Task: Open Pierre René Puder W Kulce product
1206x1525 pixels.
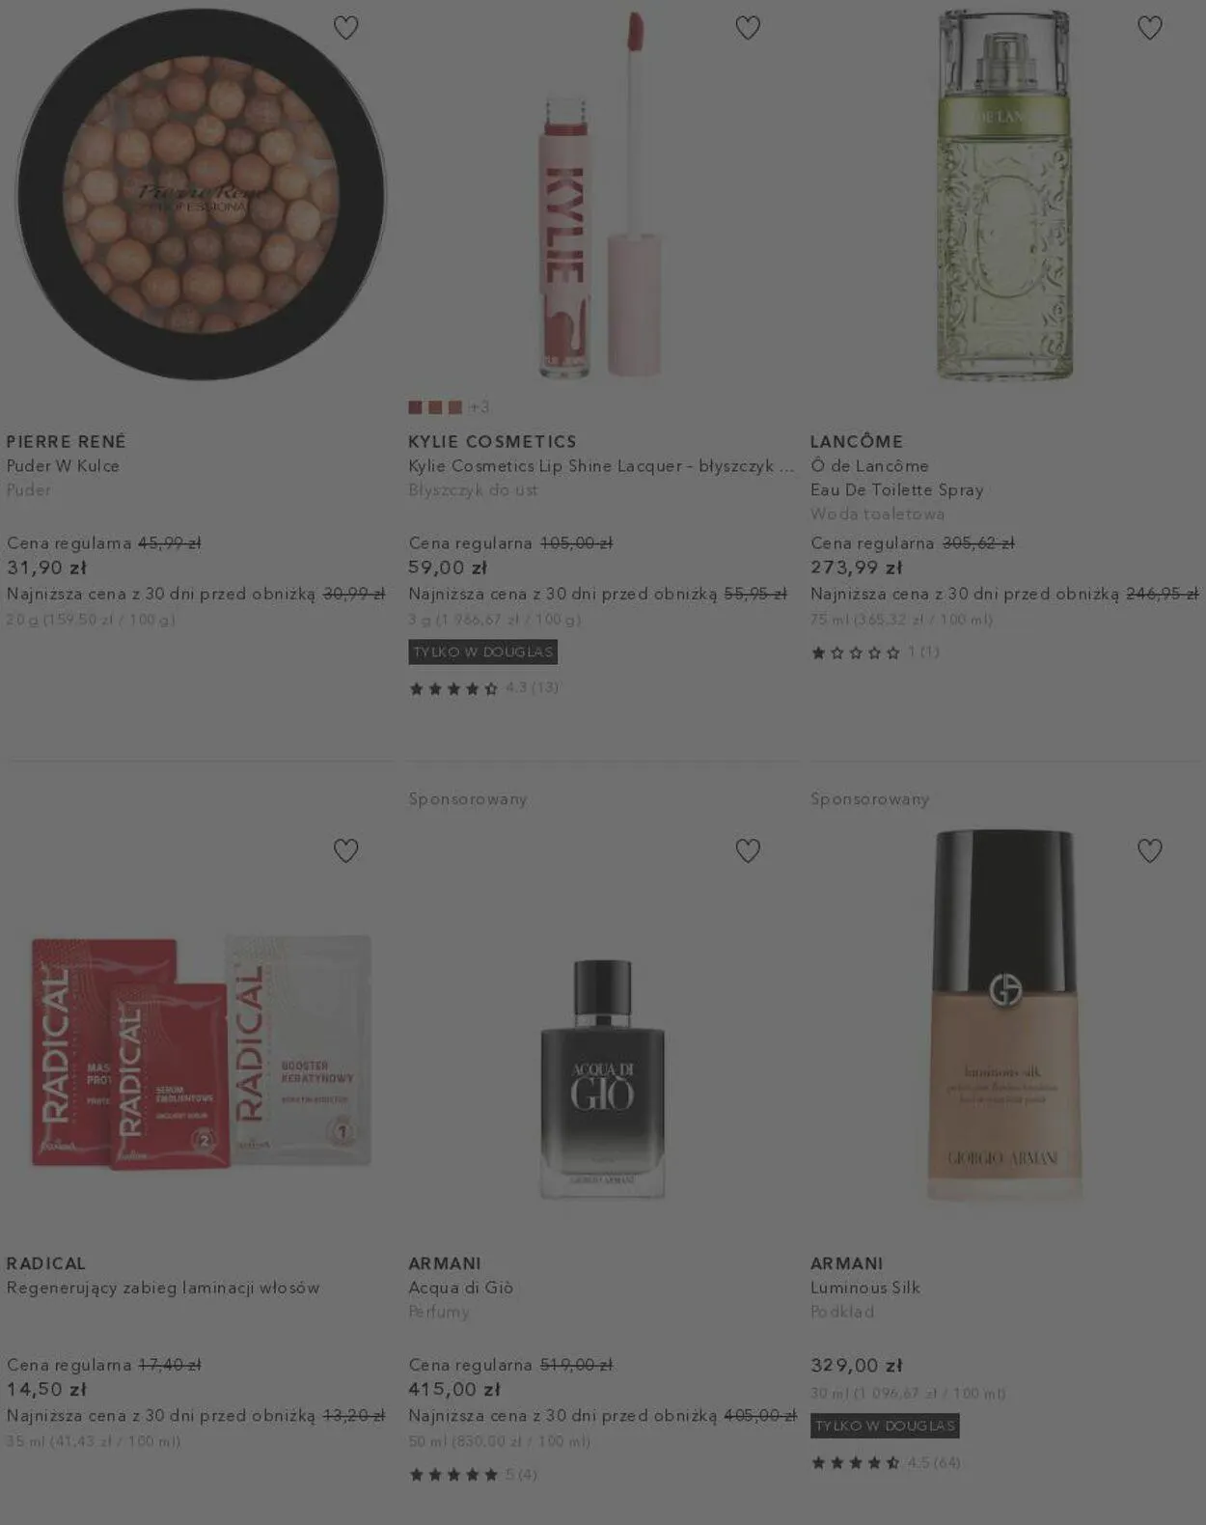Action: (63, 465)
